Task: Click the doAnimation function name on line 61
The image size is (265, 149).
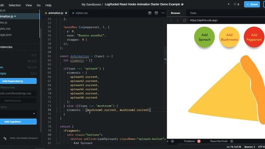Action: pyautogui.click(x=79, y=56)
